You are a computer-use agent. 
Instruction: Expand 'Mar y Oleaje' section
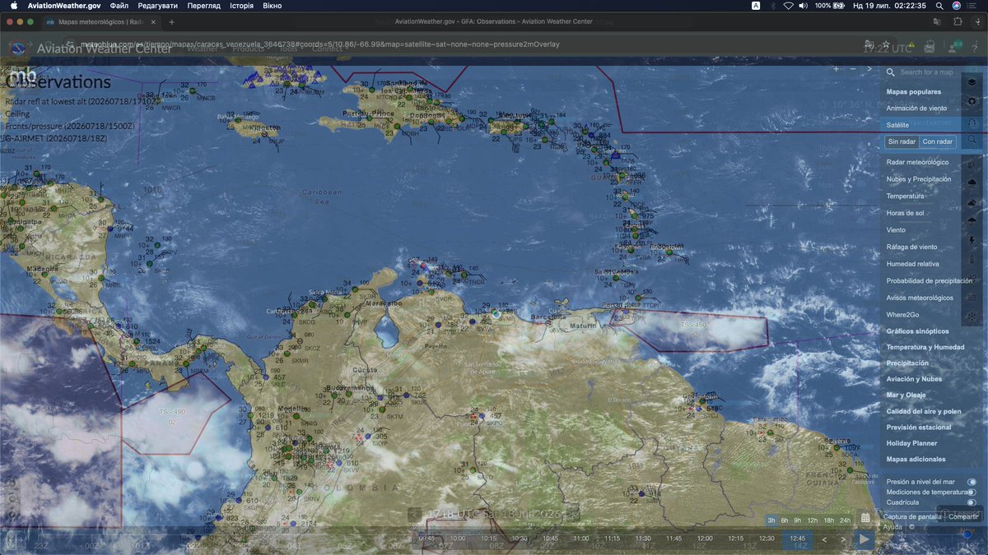906,395
